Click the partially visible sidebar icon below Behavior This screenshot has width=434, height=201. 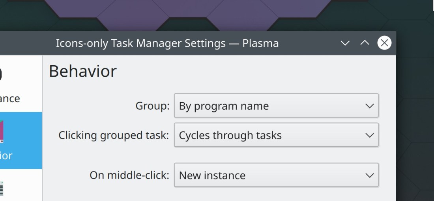pos(2,188)
